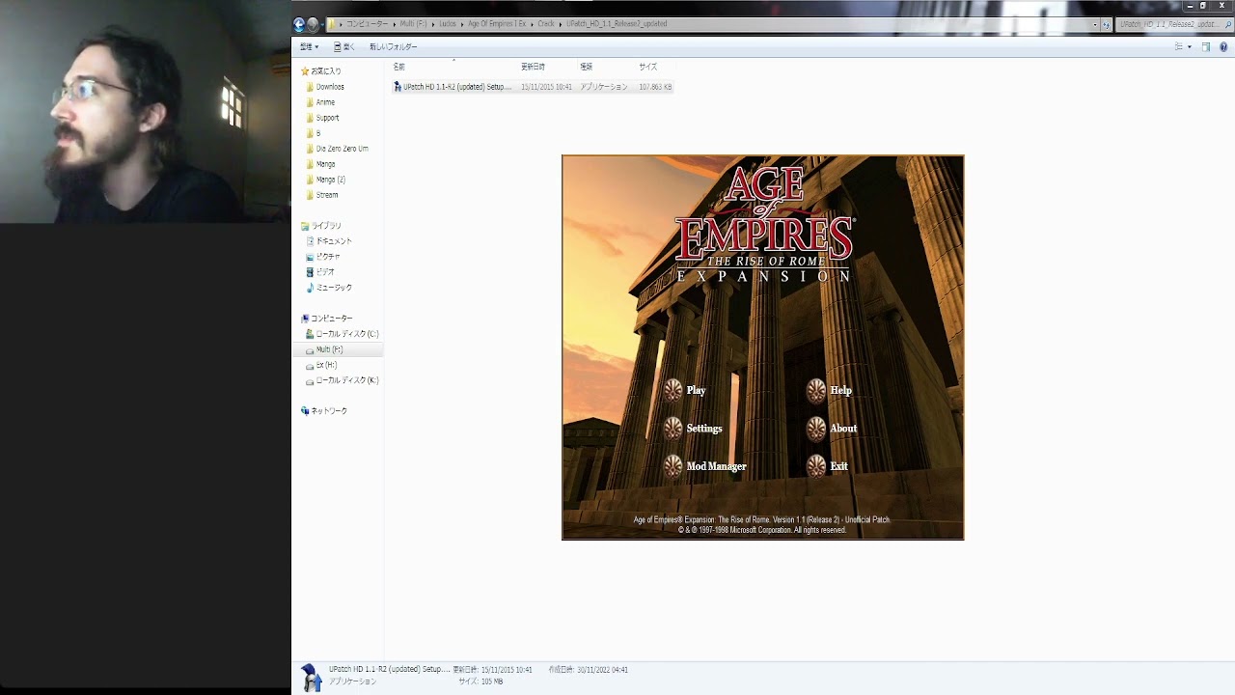Image resolution: width=1235 pixels, height=695 pixels.
Task: Click the Mod Manager shield icon
Action: point(673,466)
